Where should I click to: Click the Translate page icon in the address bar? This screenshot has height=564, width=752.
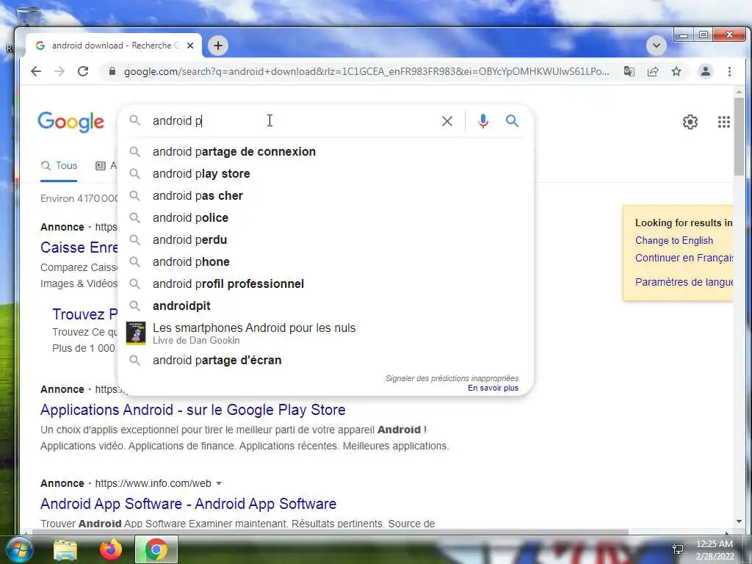629,71
